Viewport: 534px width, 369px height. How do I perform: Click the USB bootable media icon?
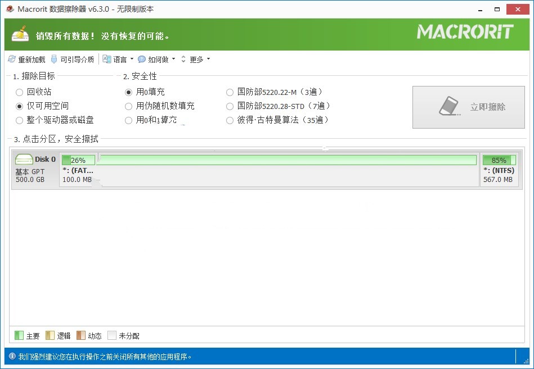tap(54, 59)
